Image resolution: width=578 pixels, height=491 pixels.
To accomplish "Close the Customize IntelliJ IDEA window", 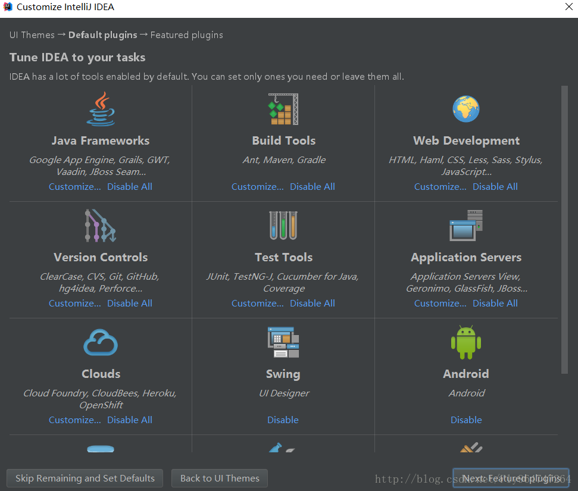I will coord(569,7).
